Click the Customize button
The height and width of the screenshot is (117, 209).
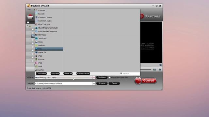click(41, 73)
